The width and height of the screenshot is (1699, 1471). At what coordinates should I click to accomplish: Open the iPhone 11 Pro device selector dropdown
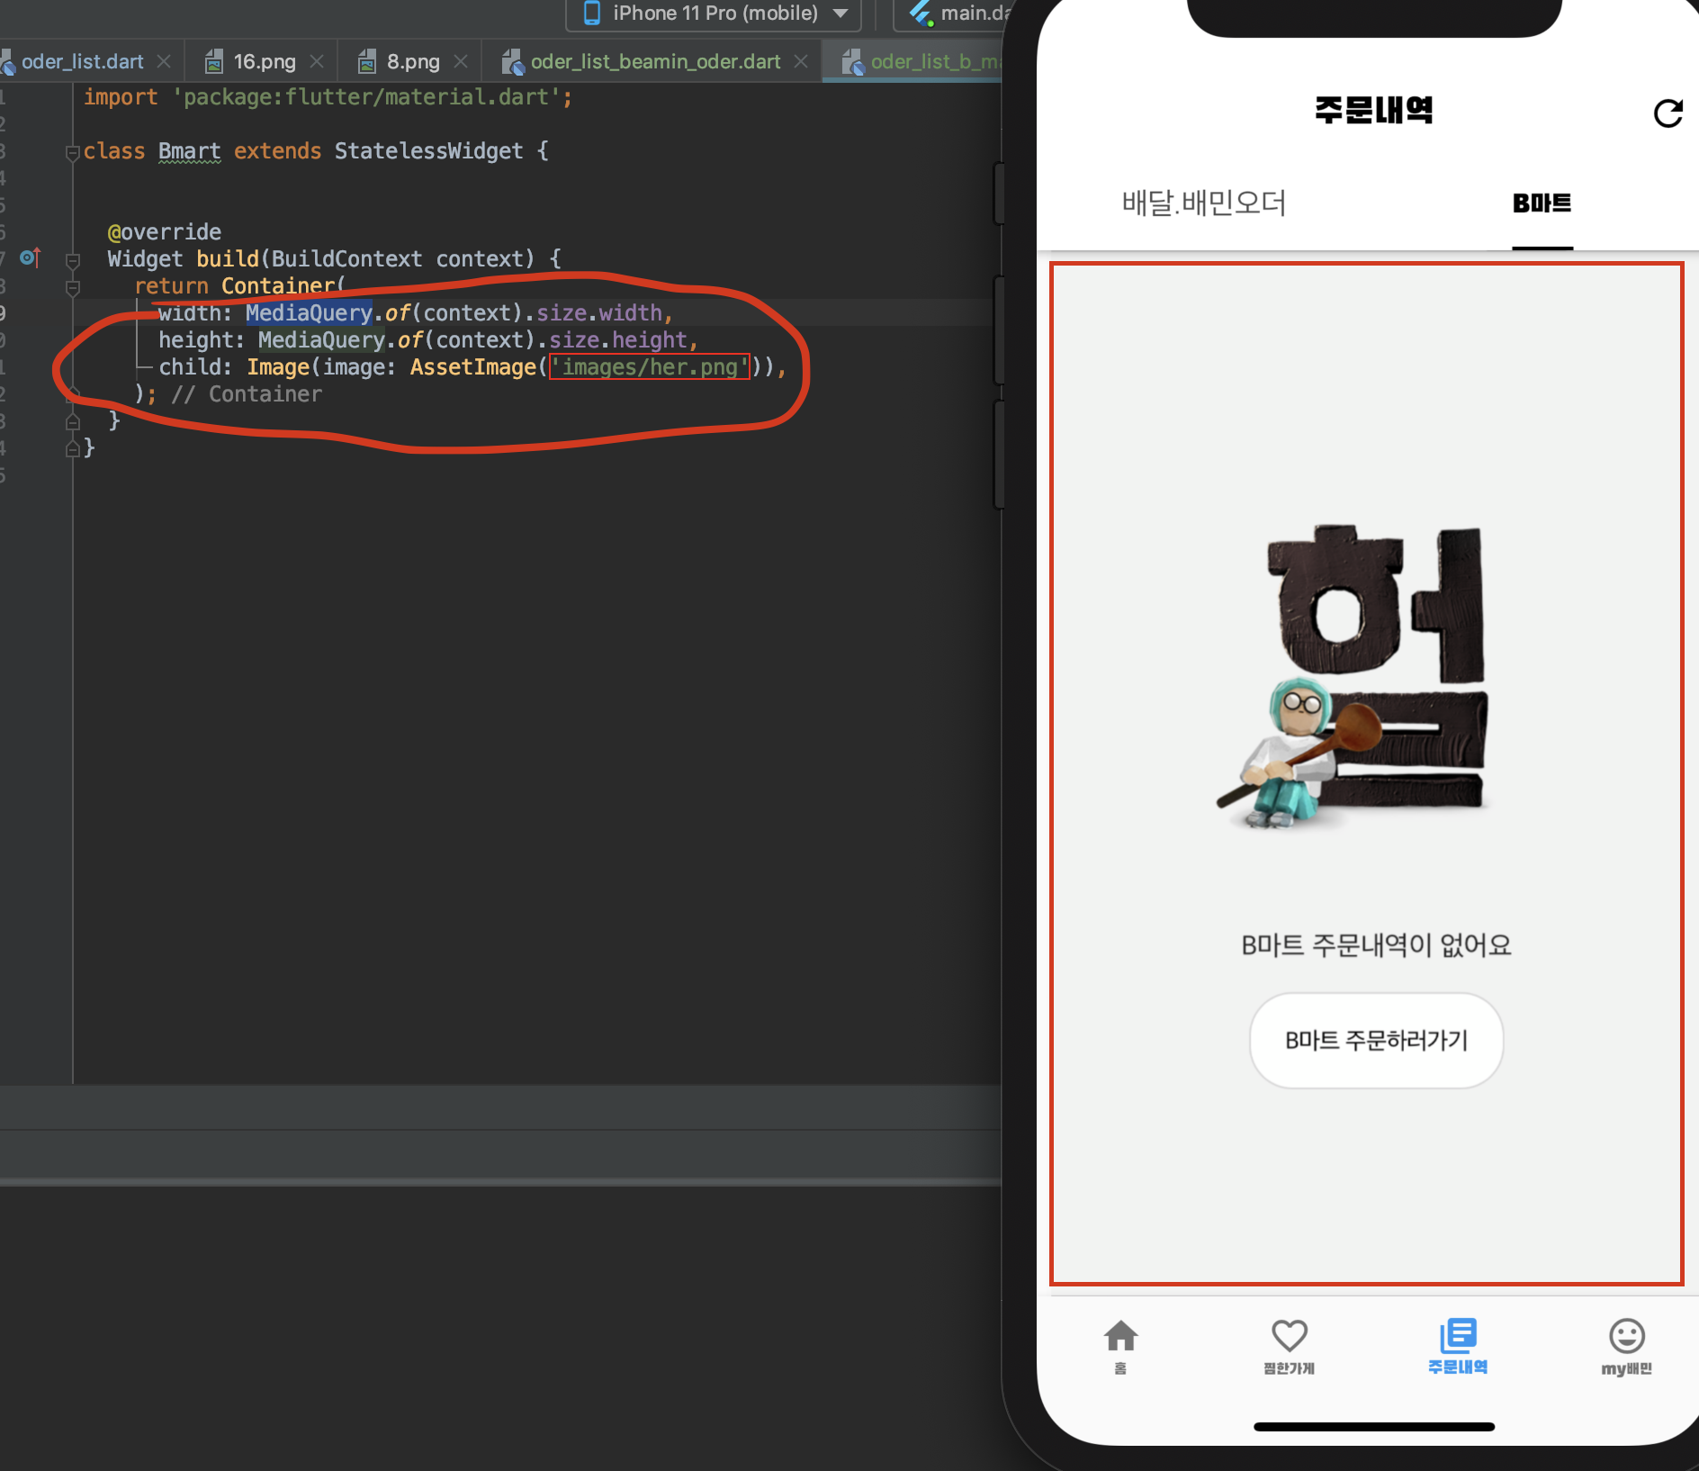[x=714, y=14]
